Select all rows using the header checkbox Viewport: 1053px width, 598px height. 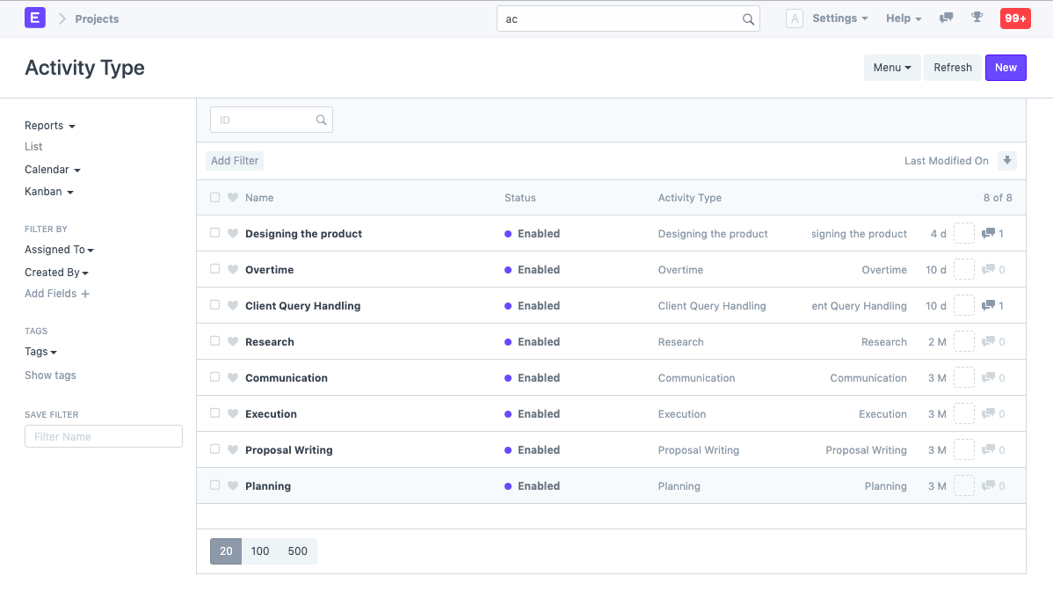coord(214,197)
